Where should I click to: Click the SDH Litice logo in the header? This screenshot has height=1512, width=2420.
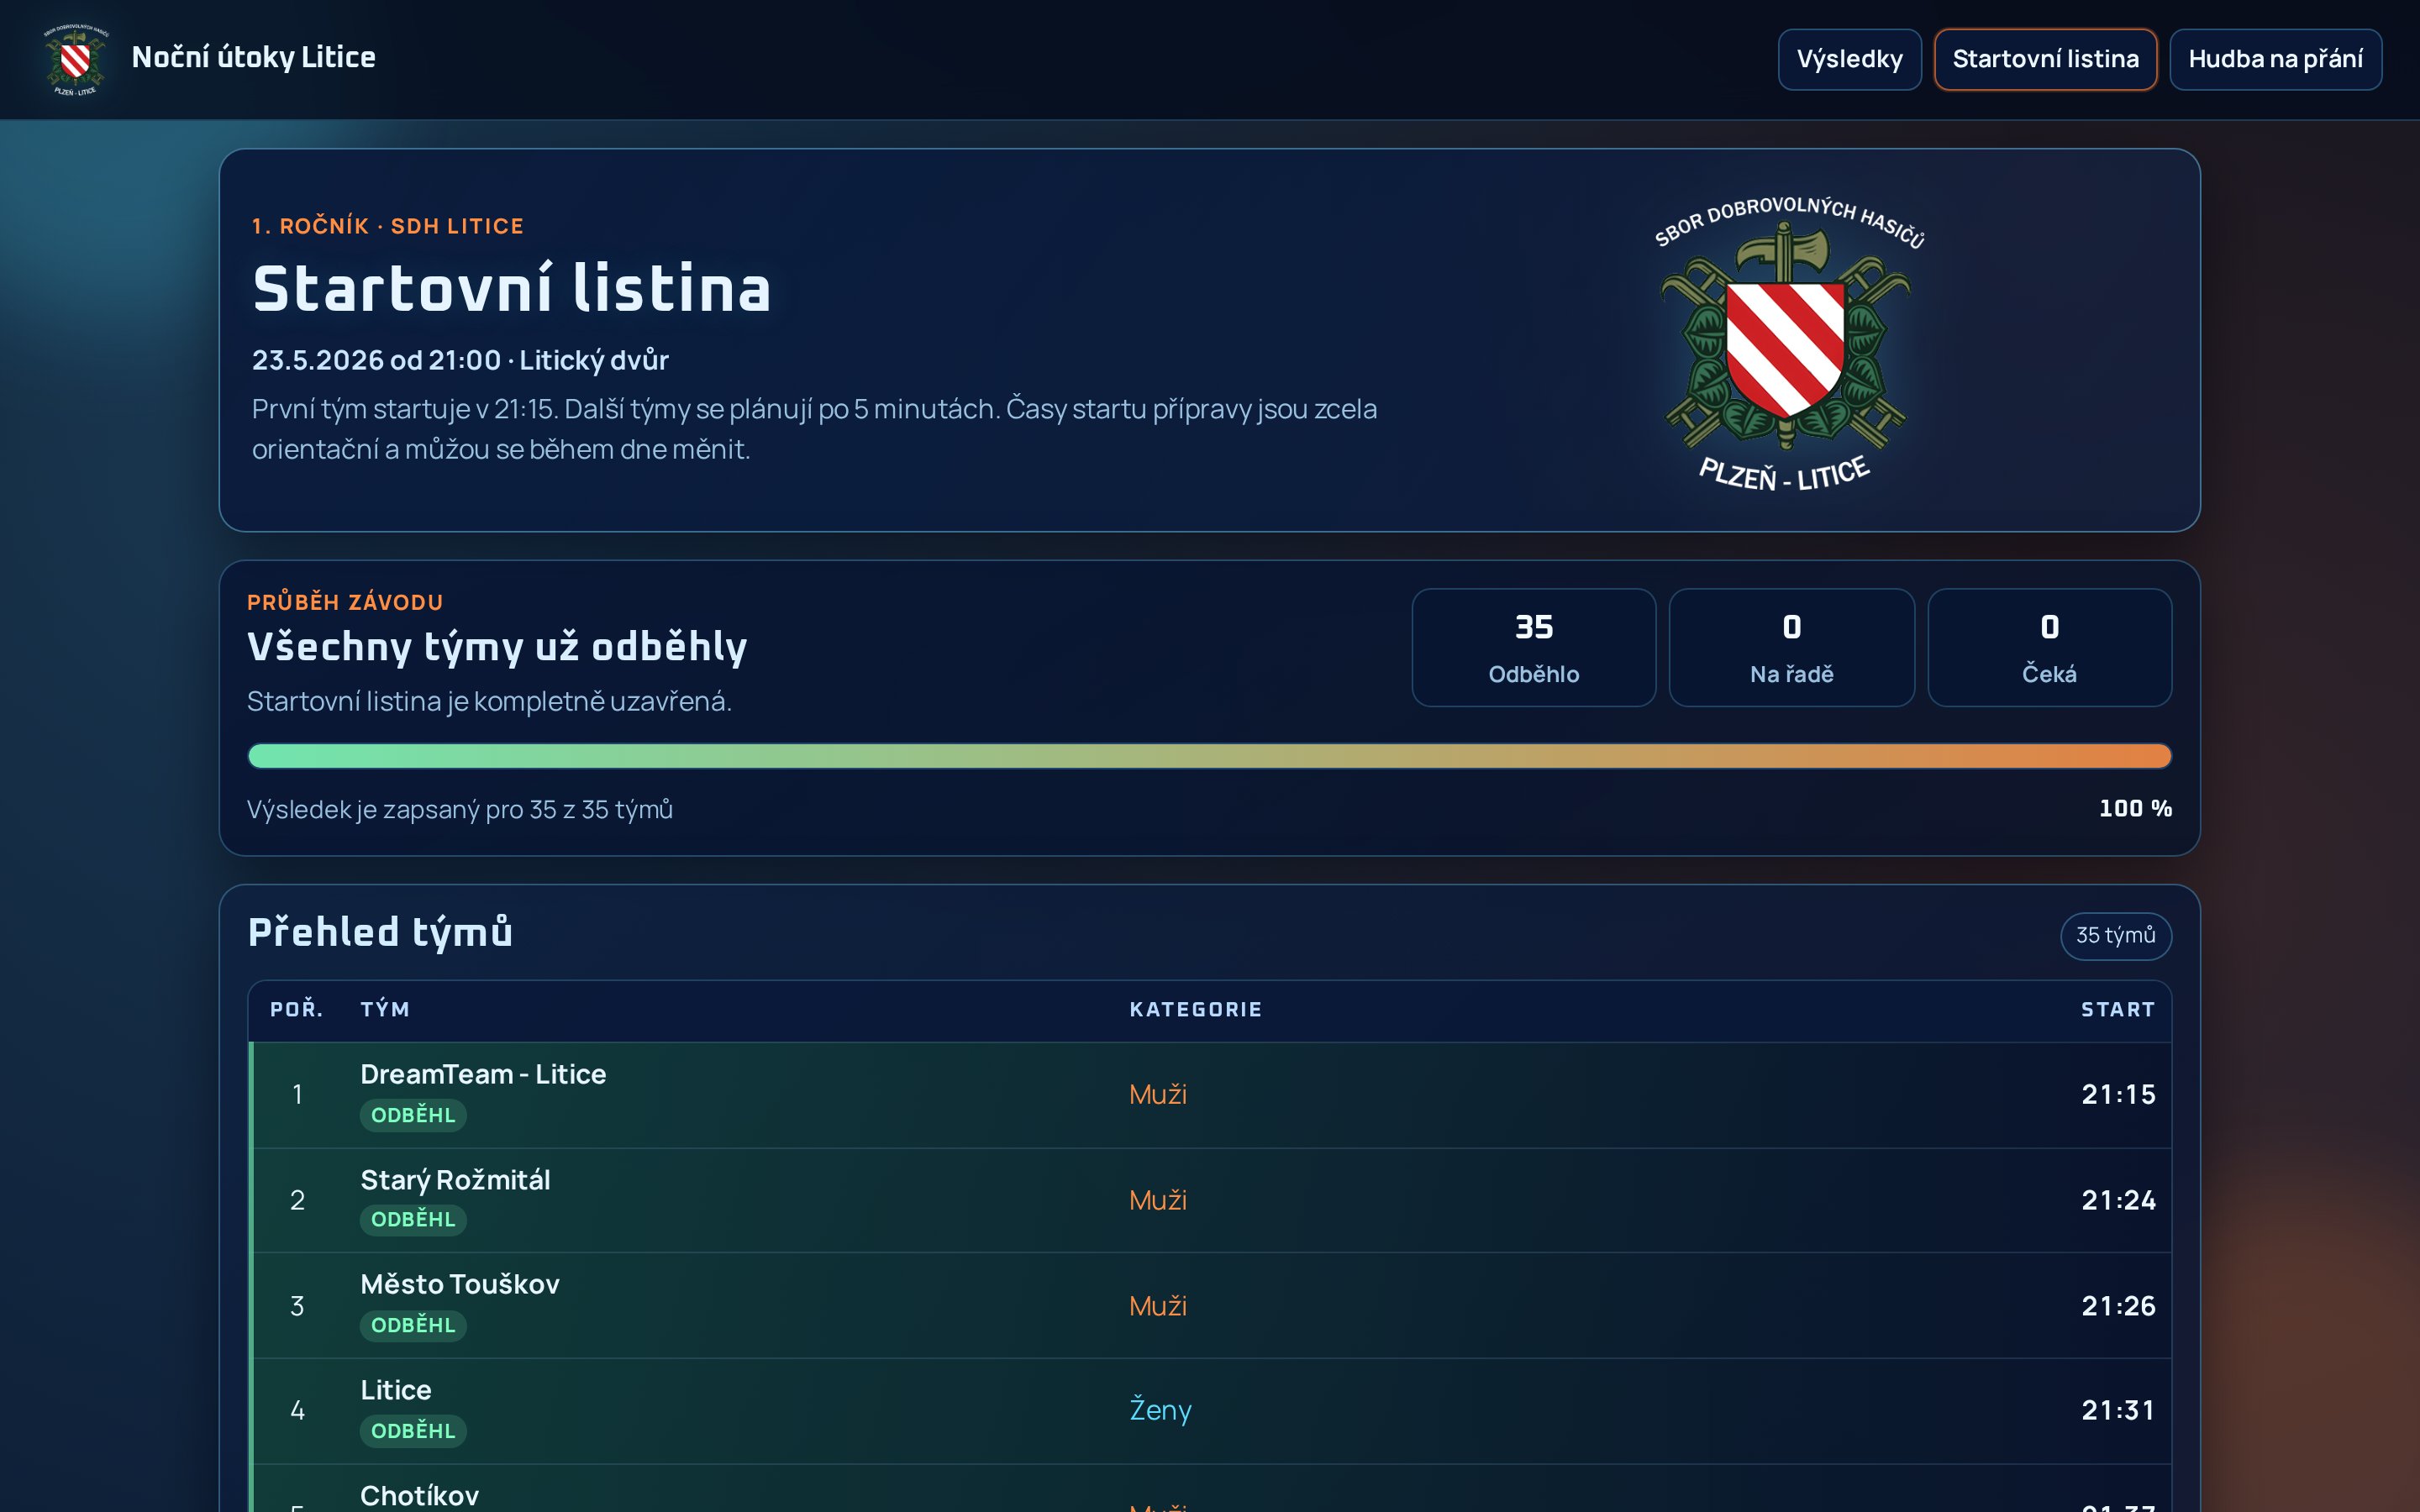coord(76,60)
